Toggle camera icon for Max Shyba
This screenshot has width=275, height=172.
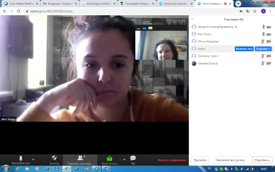(269, 34)
